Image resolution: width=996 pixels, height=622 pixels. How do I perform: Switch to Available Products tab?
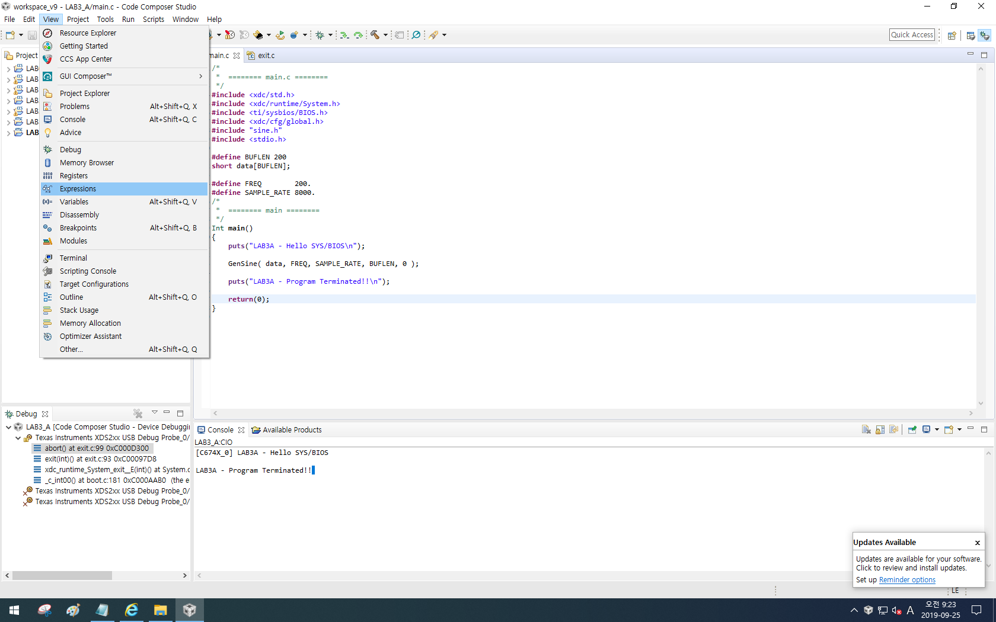click(287, 430)
